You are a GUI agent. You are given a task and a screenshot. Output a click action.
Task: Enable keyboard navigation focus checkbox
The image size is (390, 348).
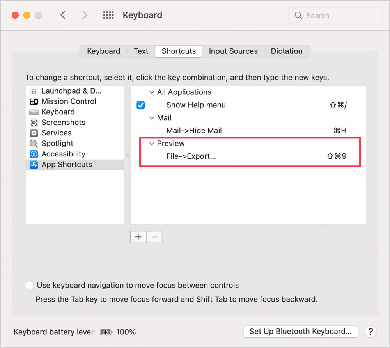point(29,285)
